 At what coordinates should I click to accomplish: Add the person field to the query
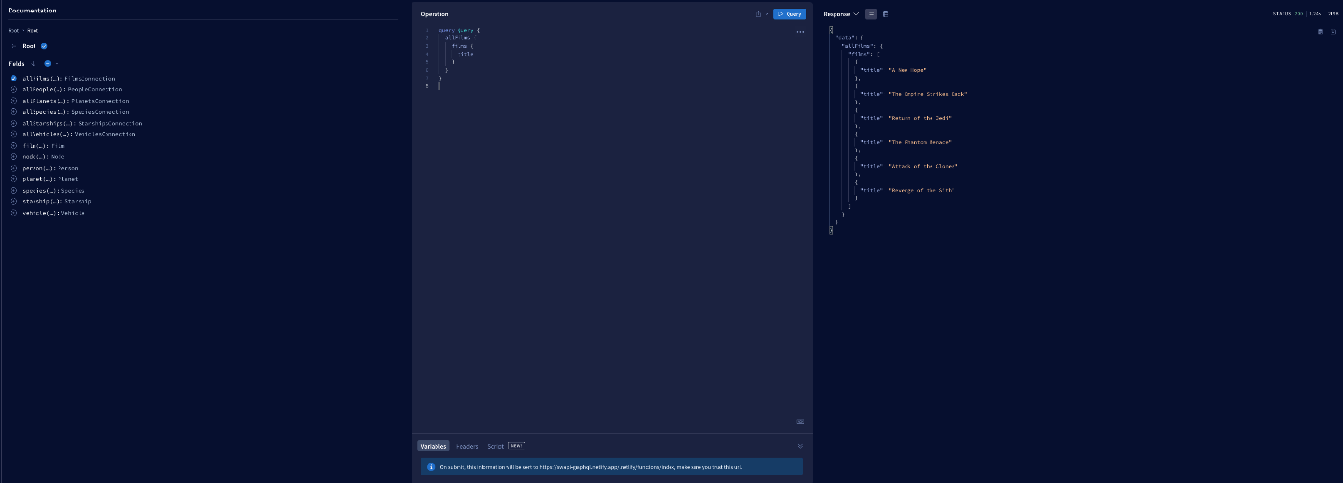(13, 168)
